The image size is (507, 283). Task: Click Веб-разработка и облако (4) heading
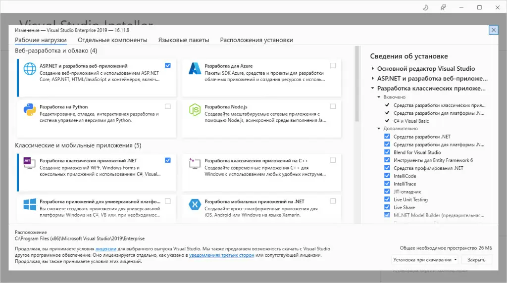pyautogui.click(x=56, y=51)
